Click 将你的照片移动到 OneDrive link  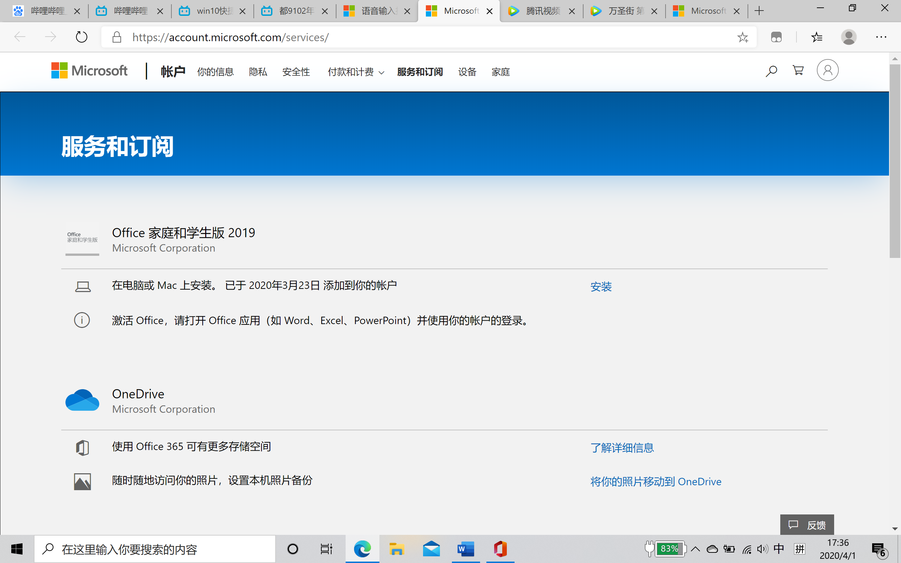point(656,482)
